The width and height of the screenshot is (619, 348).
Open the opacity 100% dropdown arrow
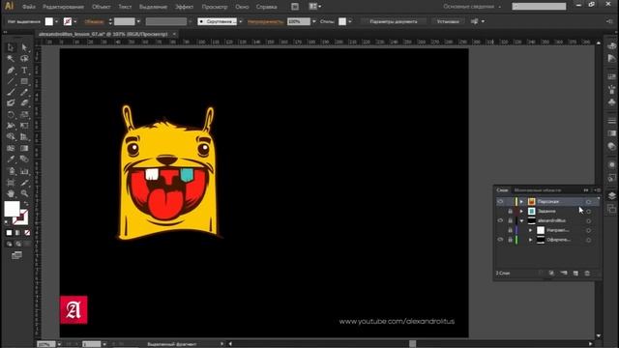pos(314,21)
